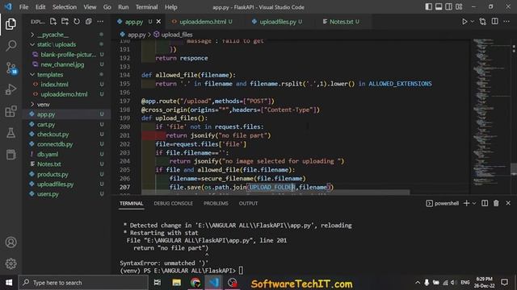Open the View menu

[x=90, y=7]
